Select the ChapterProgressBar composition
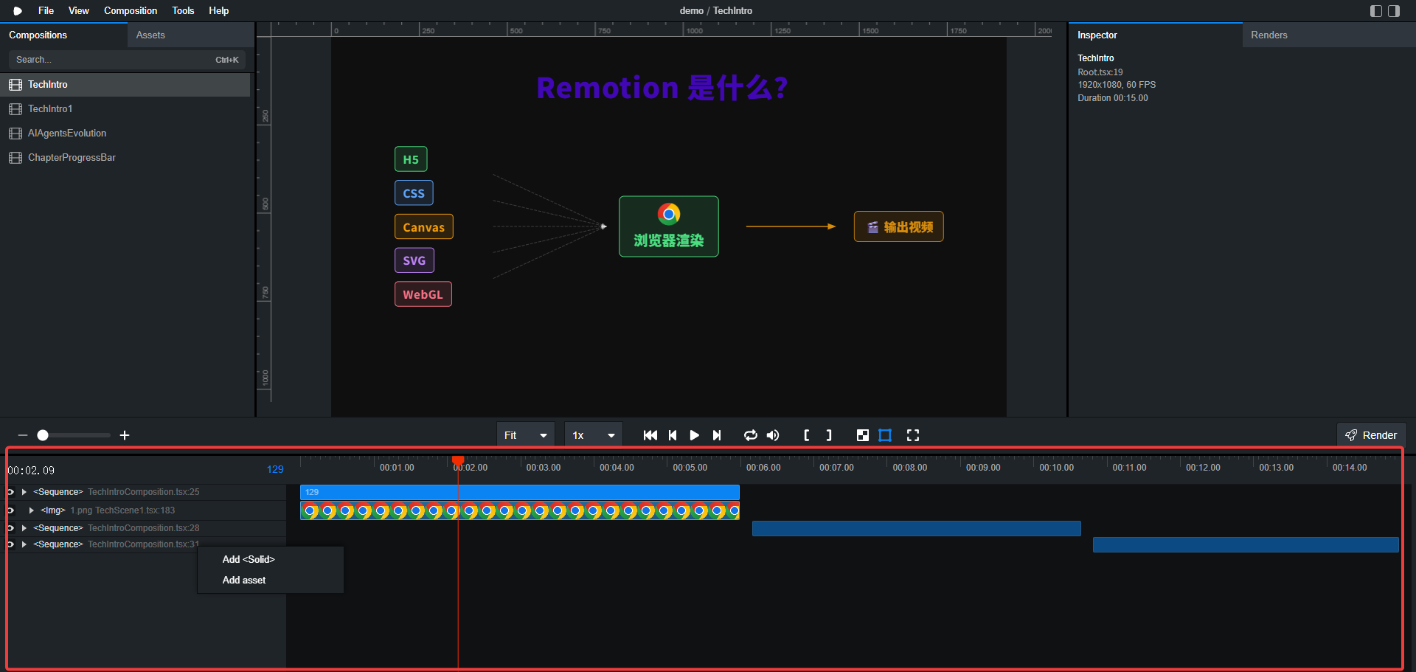 point(125,158)
